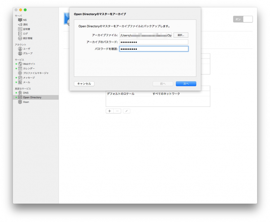This screenshot has width=270, height=222.
Task: Toggle the Open Directory オン switch
Action: pyautogui.click(x=243, y=19)
